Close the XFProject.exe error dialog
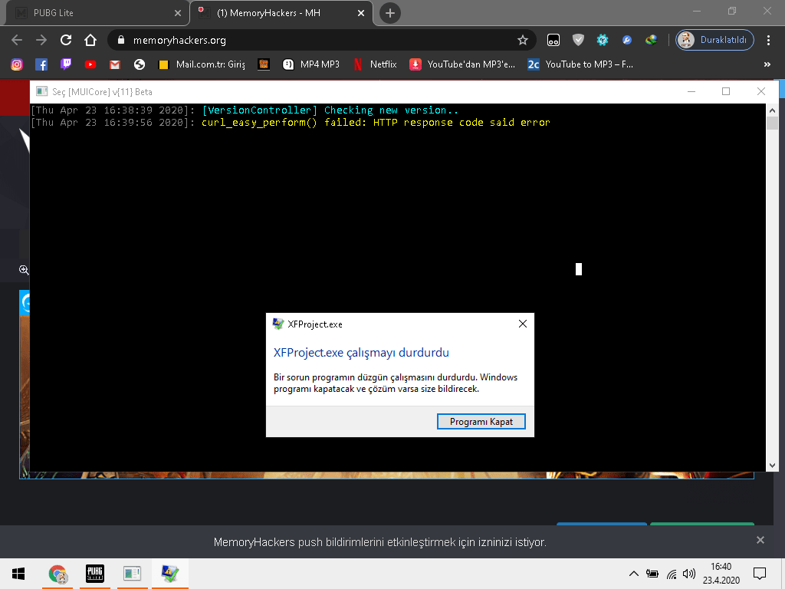This screenshot has width=785, height=589. point(523,324)
